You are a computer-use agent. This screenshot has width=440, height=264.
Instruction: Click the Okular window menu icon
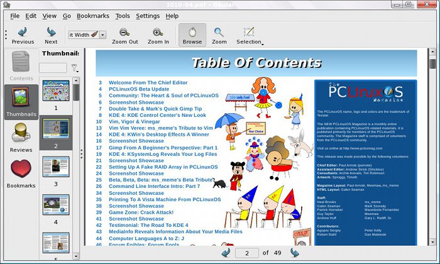[7, 4]
